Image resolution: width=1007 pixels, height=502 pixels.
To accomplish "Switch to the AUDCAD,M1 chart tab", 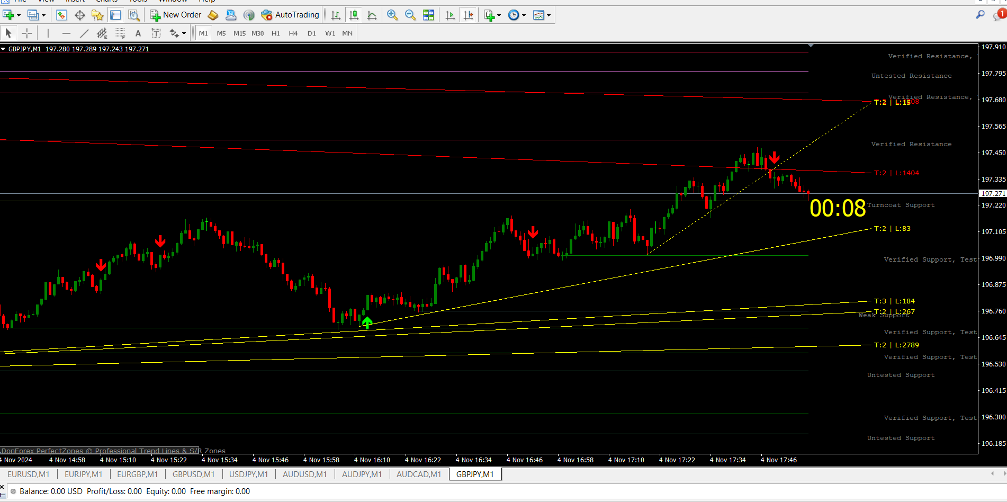I will 419,474.
